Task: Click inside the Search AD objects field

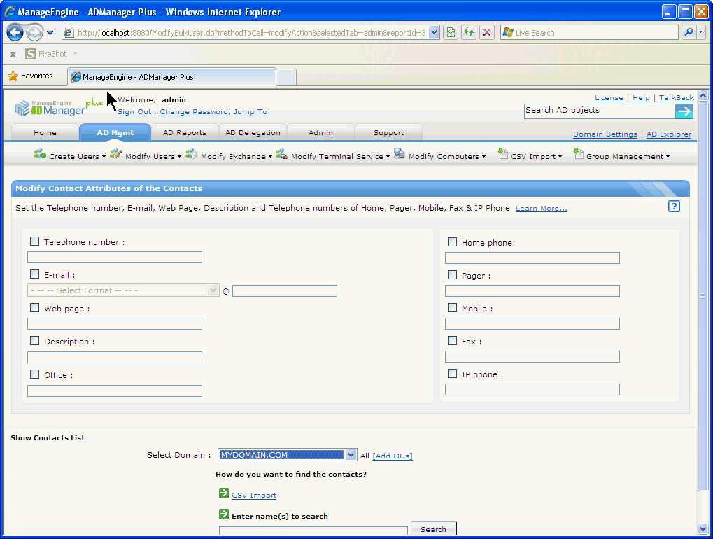Action: [x=600, y=111]
